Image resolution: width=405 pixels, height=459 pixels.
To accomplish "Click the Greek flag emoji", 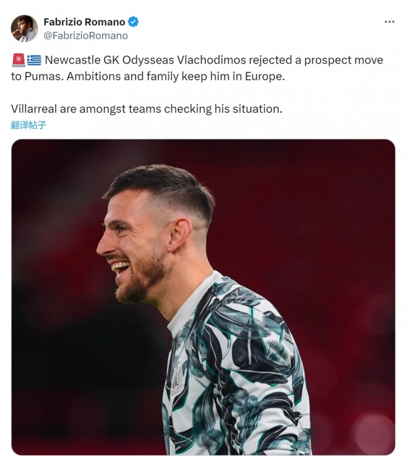I will pos(34,60).
